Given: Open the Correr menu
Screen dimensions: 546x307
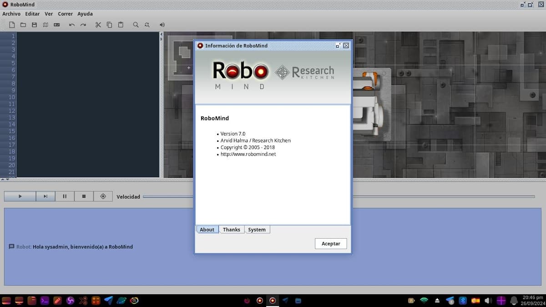Looking at the screenshot, I should [65, 14].
